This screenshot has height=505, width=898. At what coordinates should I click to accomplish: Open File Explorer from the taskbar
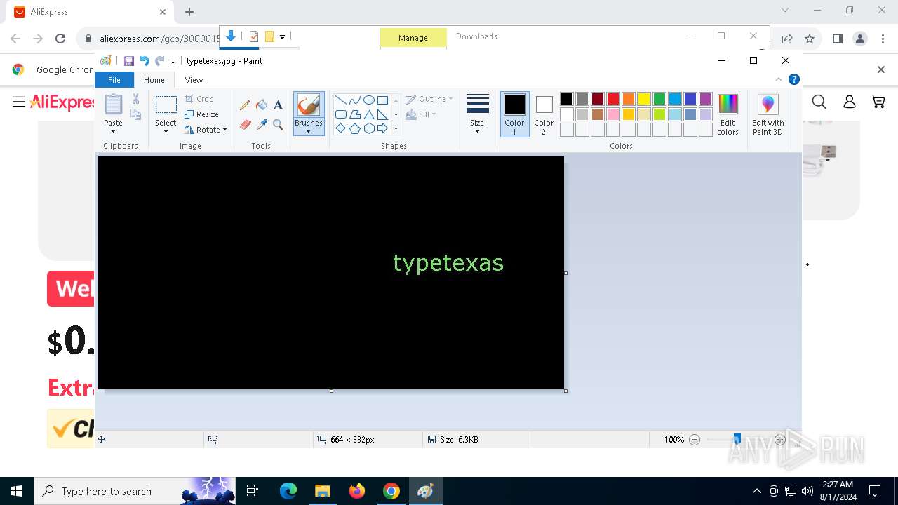click(322, 491)
